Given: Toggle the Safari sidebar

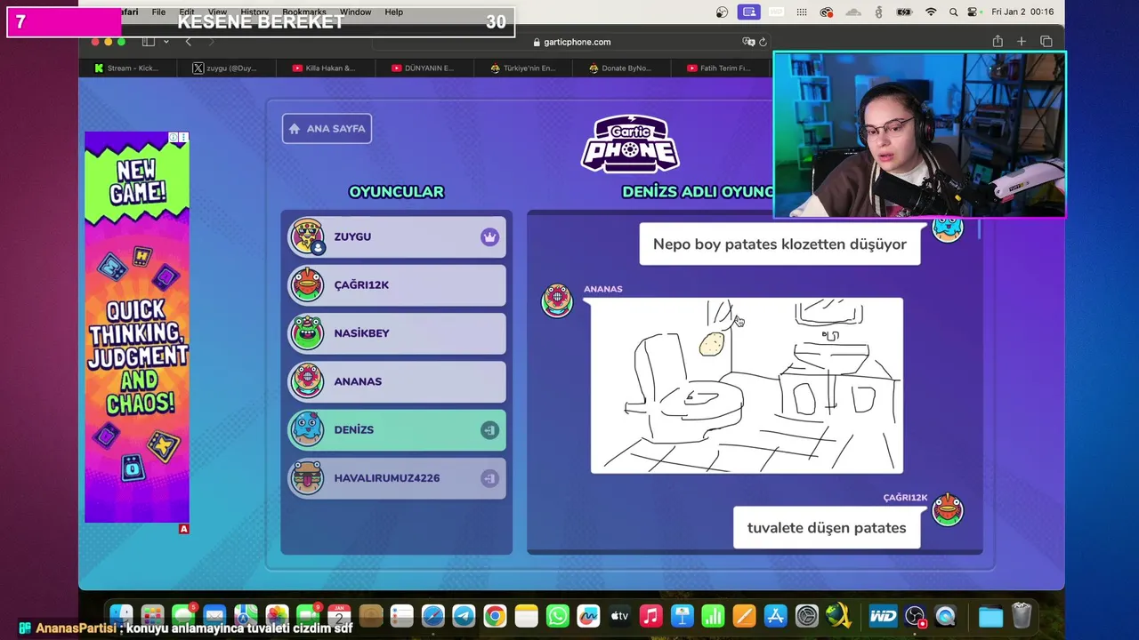Looking at the screenshot, I should (x=149, y=42).
